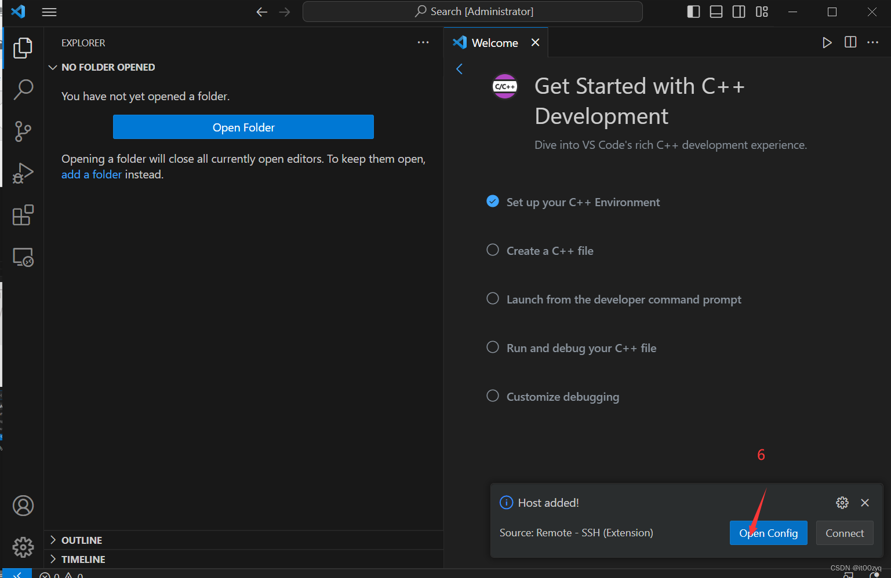The width and height of the screenshot is (891, 578).
Task: Minimize the VS Code window
Action: coord(793,12)
